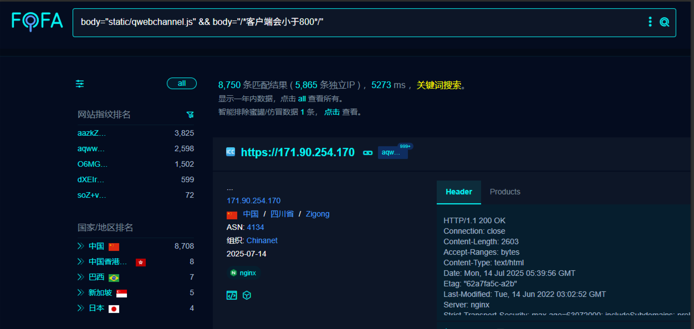Click the 'Content-Length: 2603' header line
The image size is (694, 329).
481,241
